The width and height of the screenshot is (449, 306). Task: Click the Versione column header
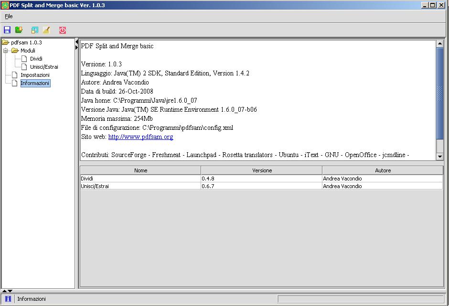[x=262, y=170]
